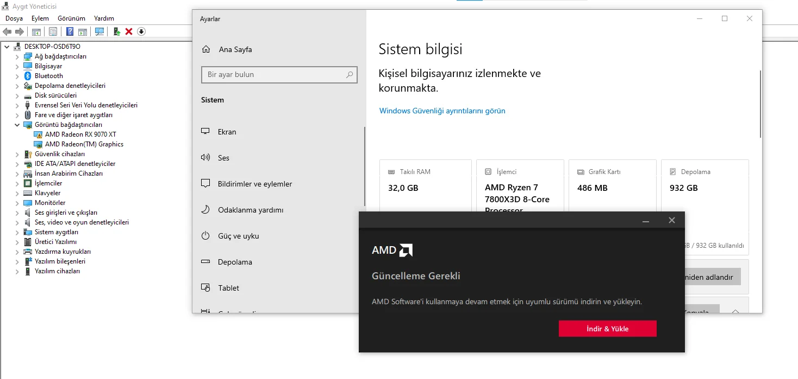Scan for hardware changes via monitor icon
The height and width of the screenshot is (379, 798).
pos(99,31)
